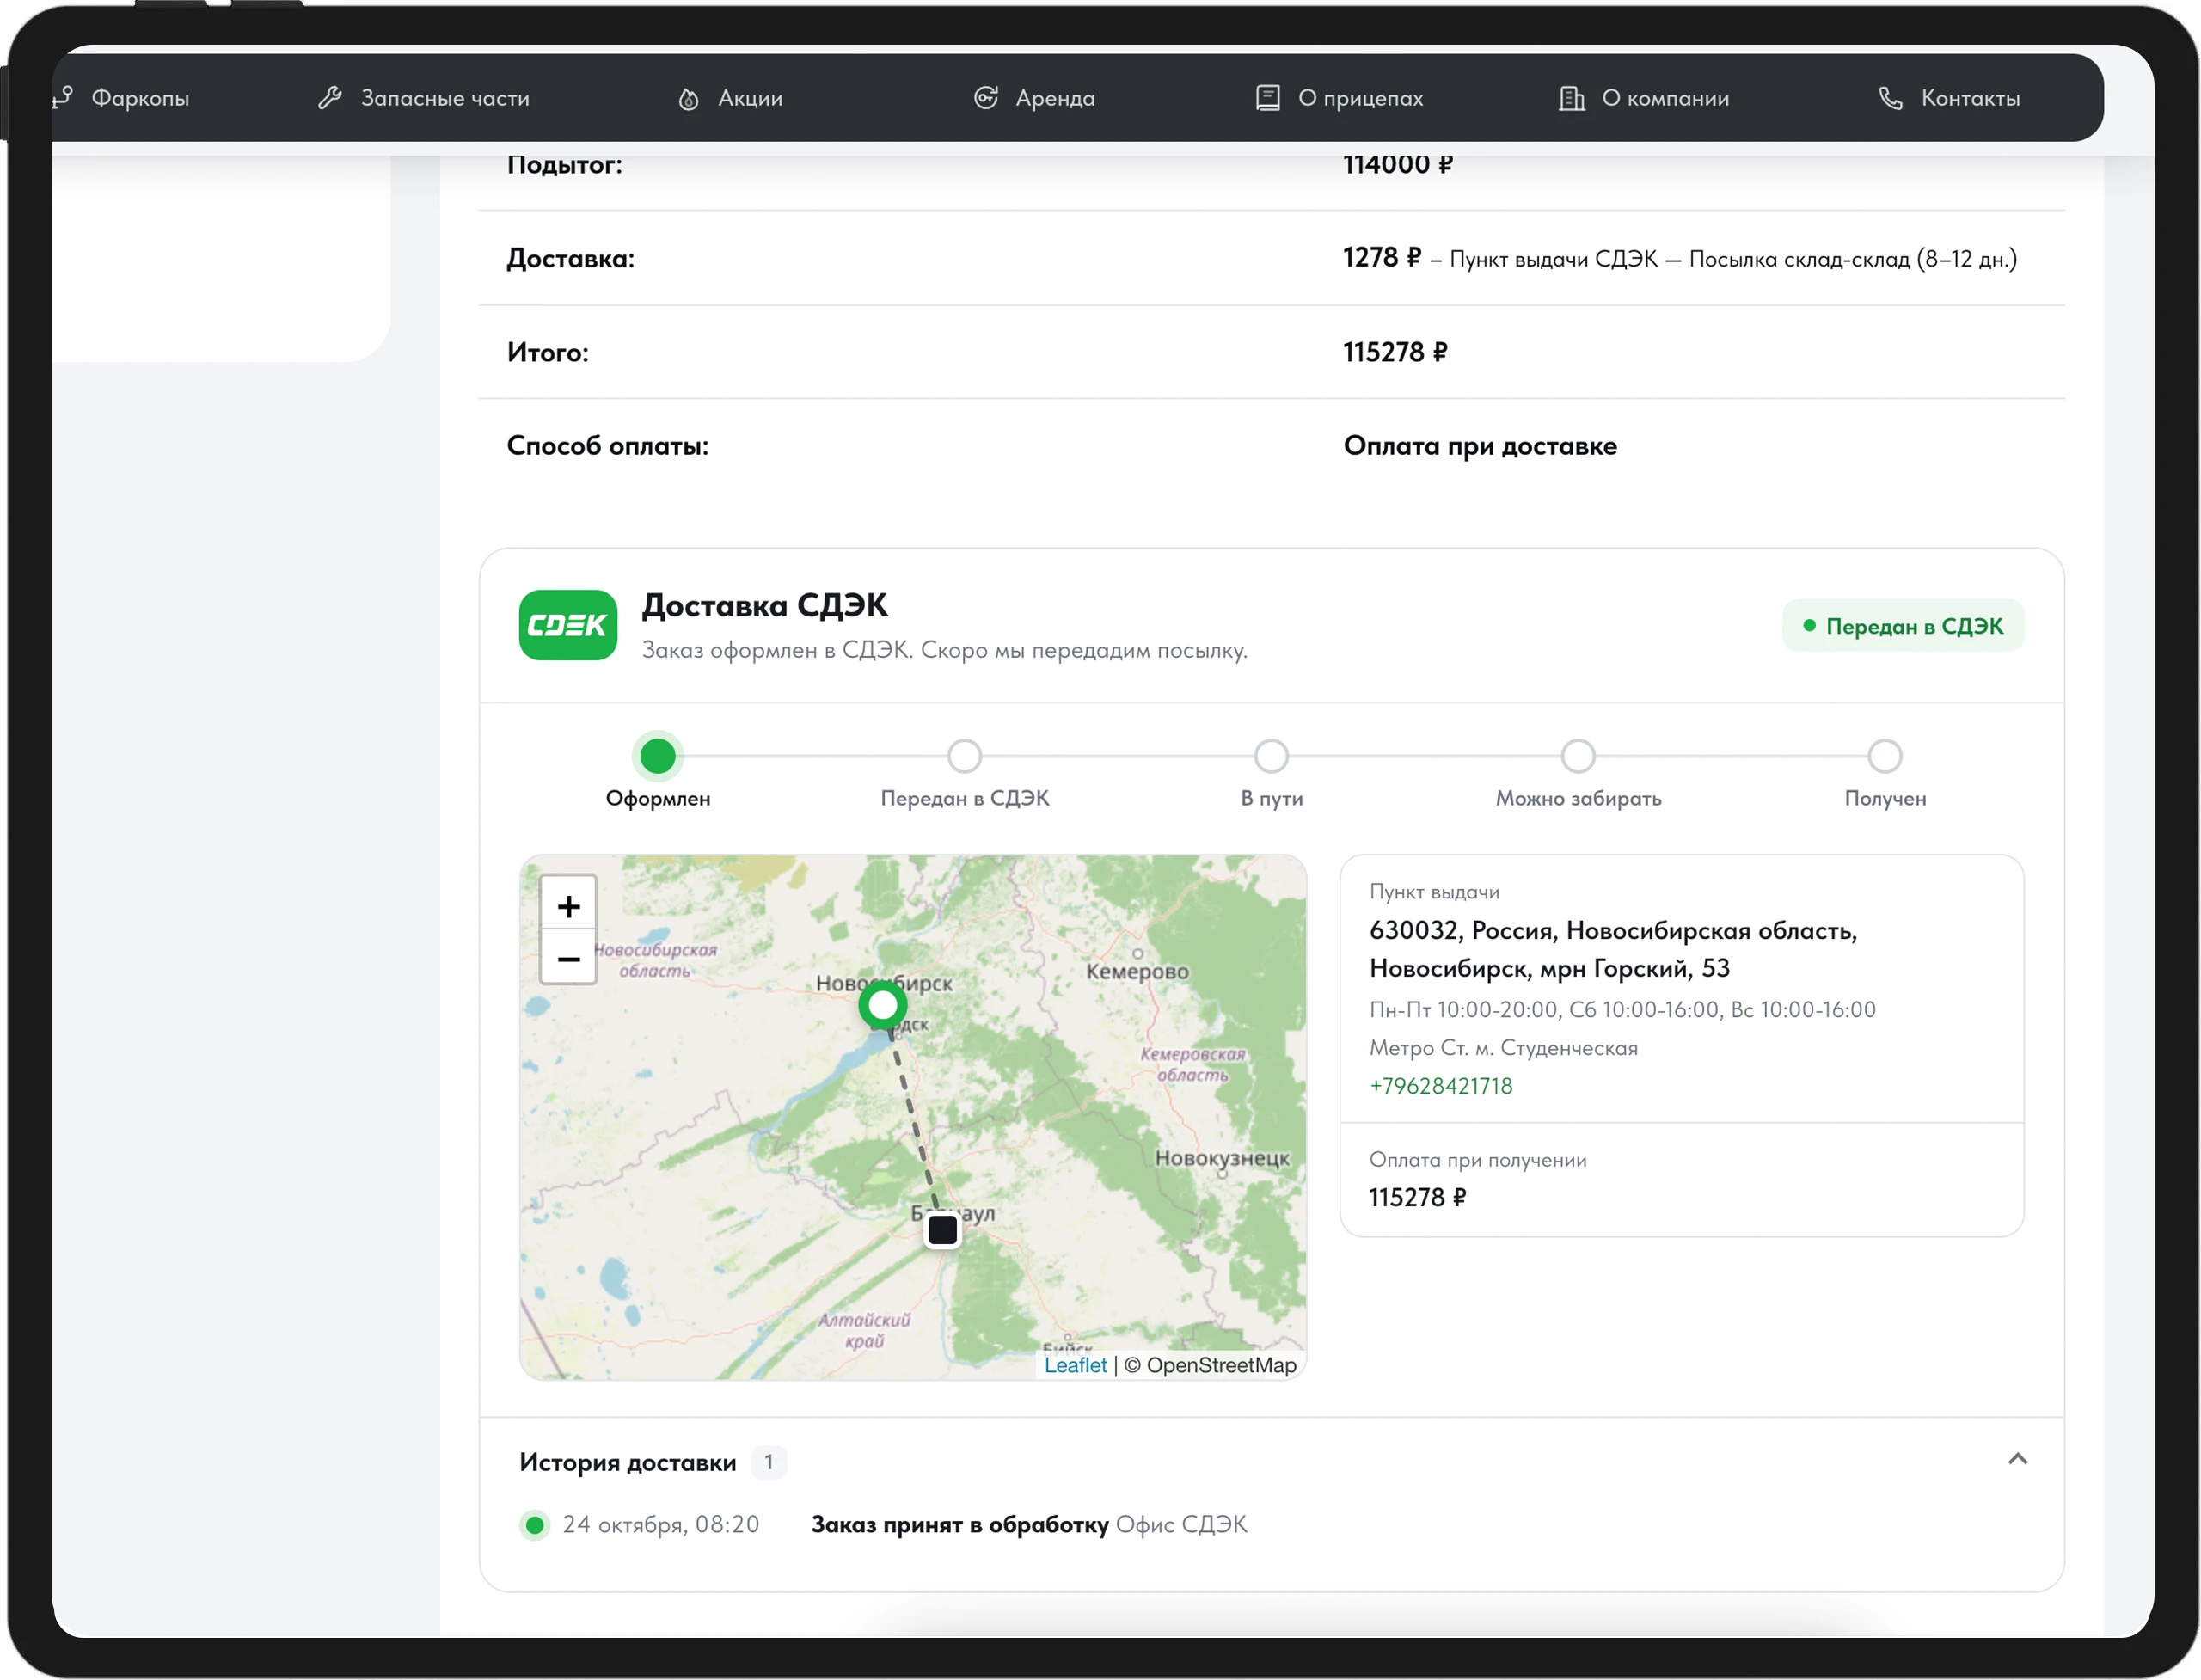This screenshot has height=1680, width=2201.
Task: Click the Можно забирать step circle
Action: click(1578, 756)
